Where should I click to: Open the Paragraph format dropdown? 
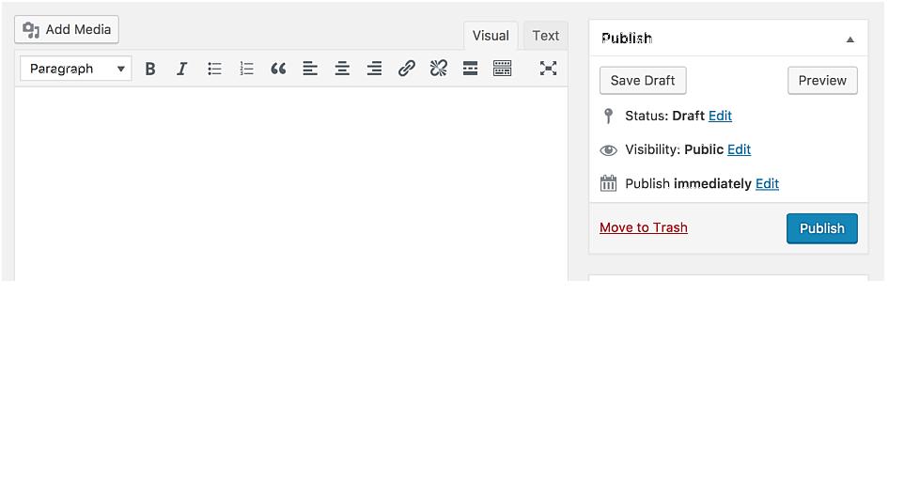coord(76,69)
